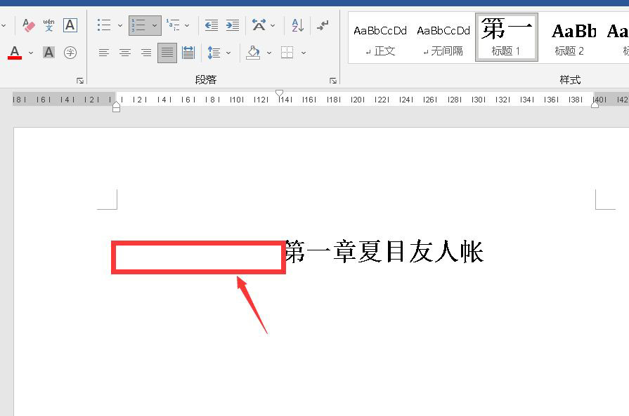
Task: Sort text A to Z
Action: (298, 26)
